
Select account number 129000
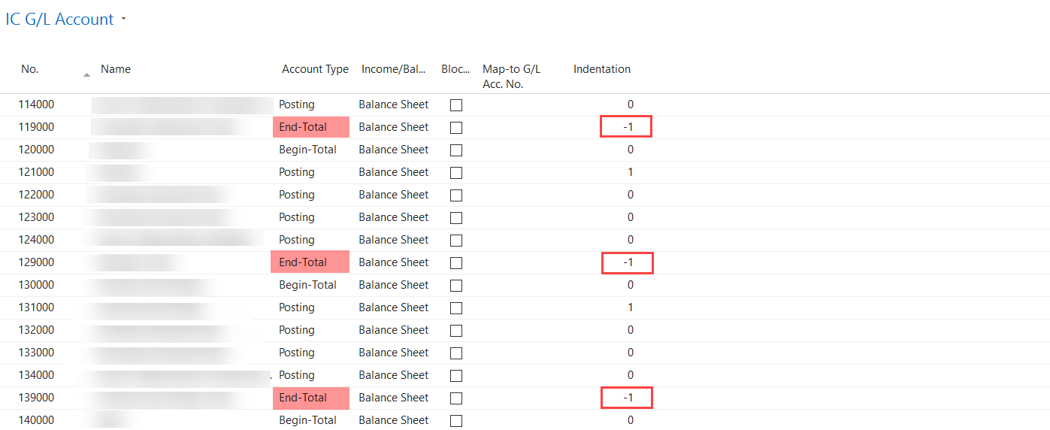(x=36, y=262)
